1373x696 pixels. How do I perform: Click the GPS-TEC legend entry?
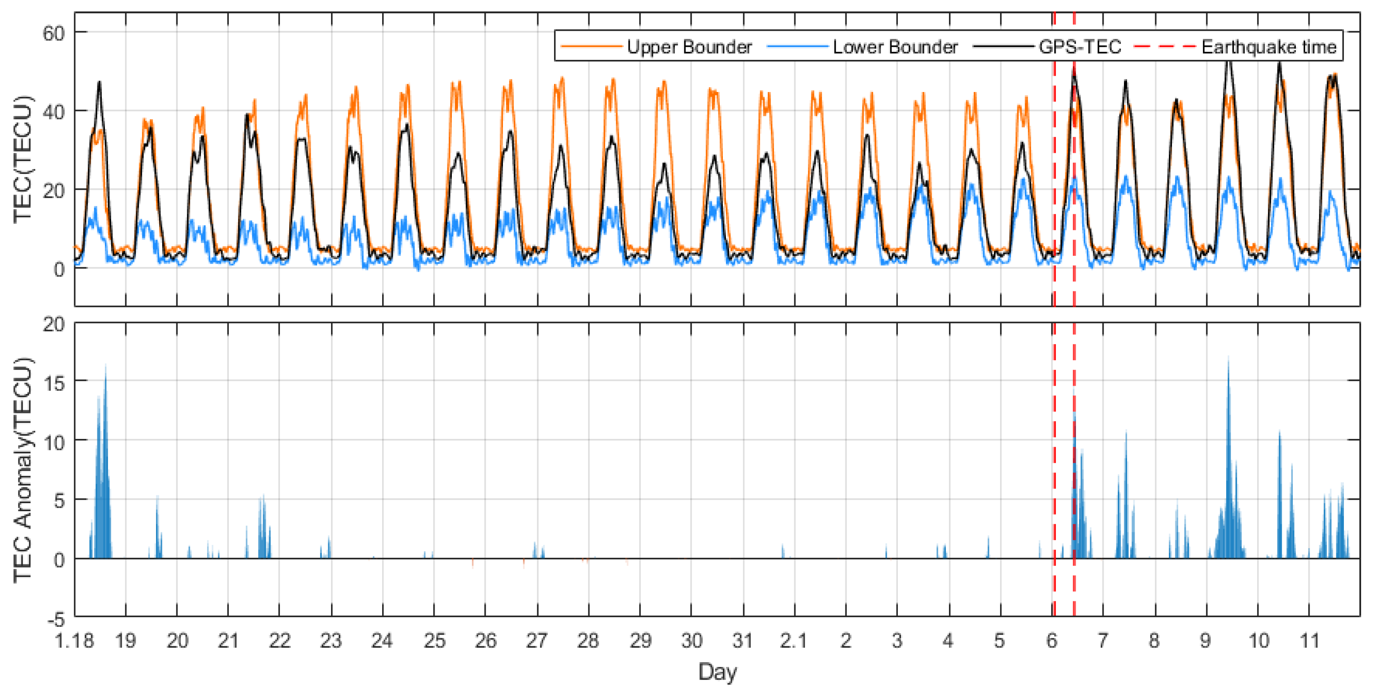tap(1080, 47)
